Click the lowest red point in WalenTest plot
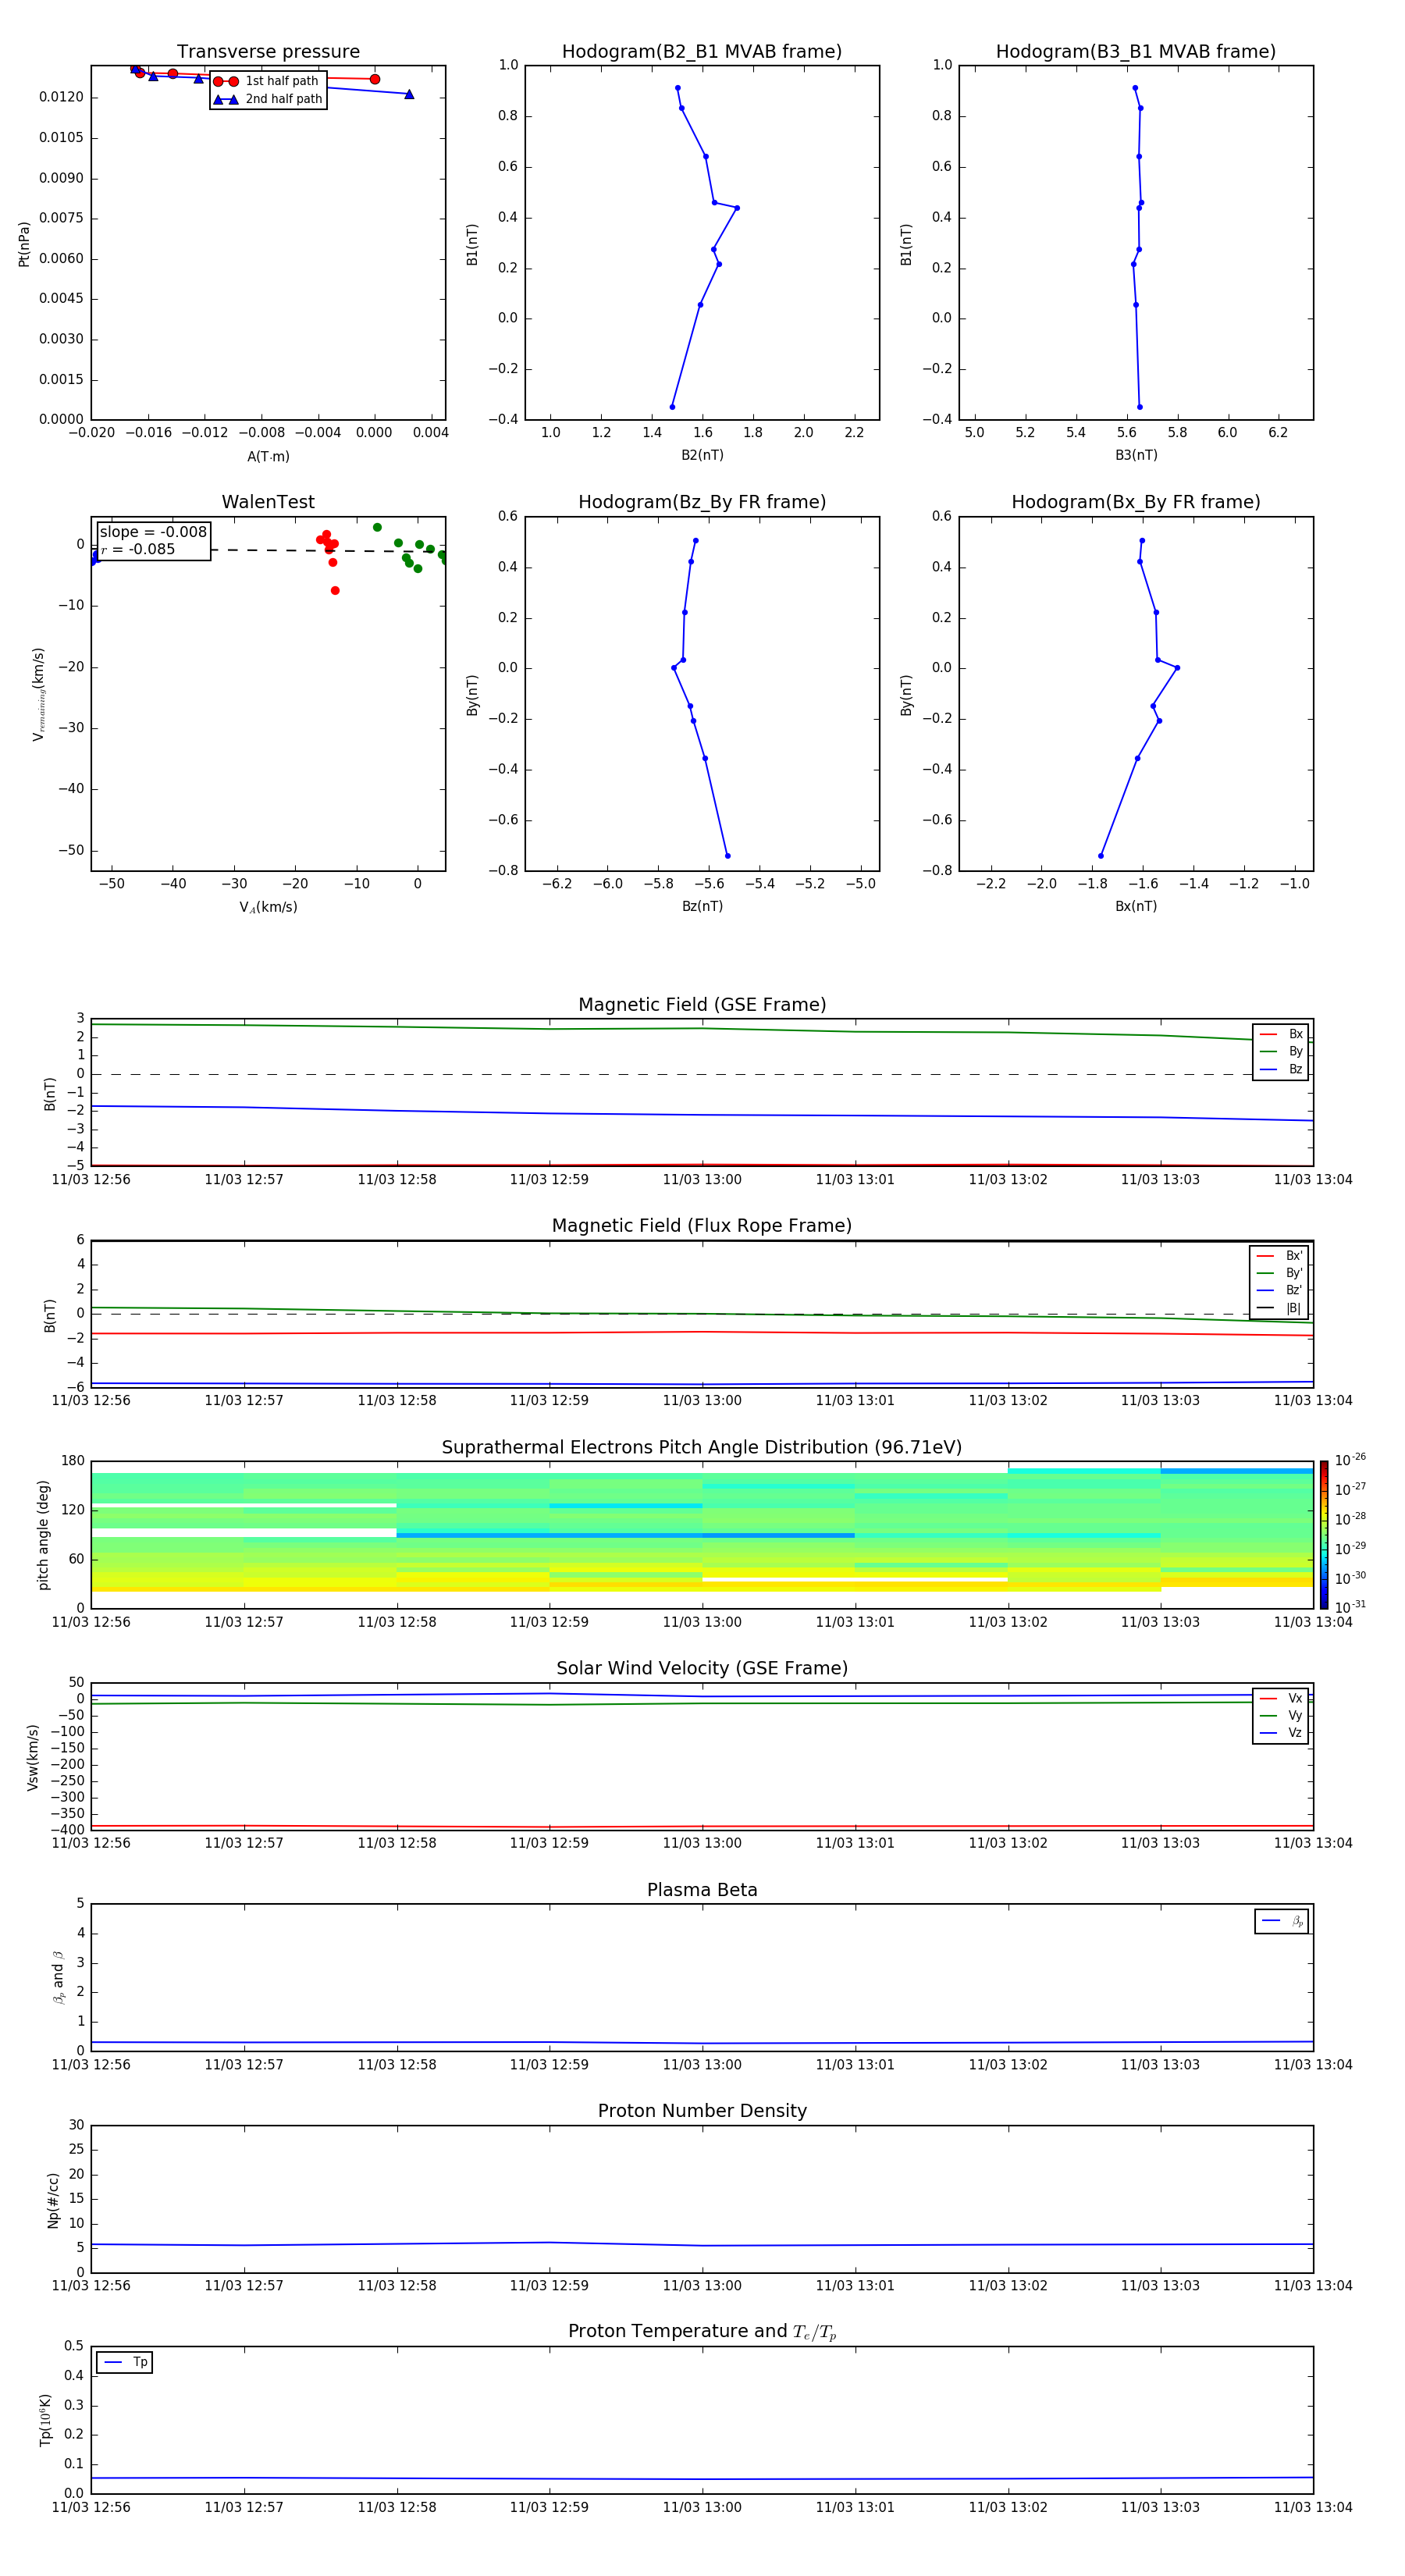The width and height of the screenshot is (1405, 2576). pyautogui.click(x=335, y=590)
